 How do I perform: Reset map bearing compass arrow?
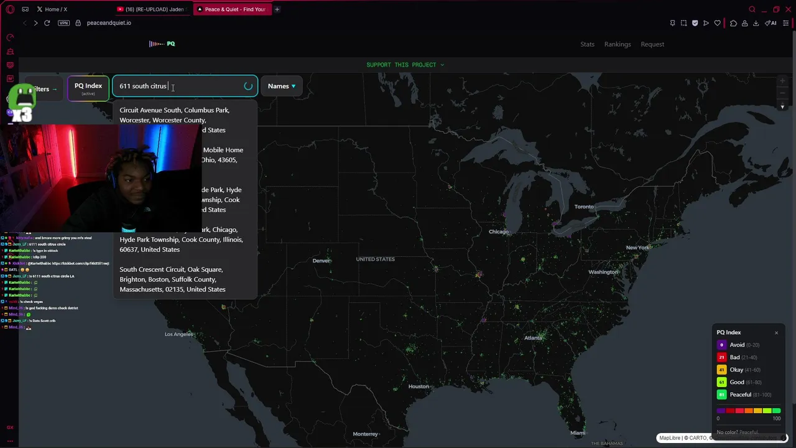click(782, 106)
